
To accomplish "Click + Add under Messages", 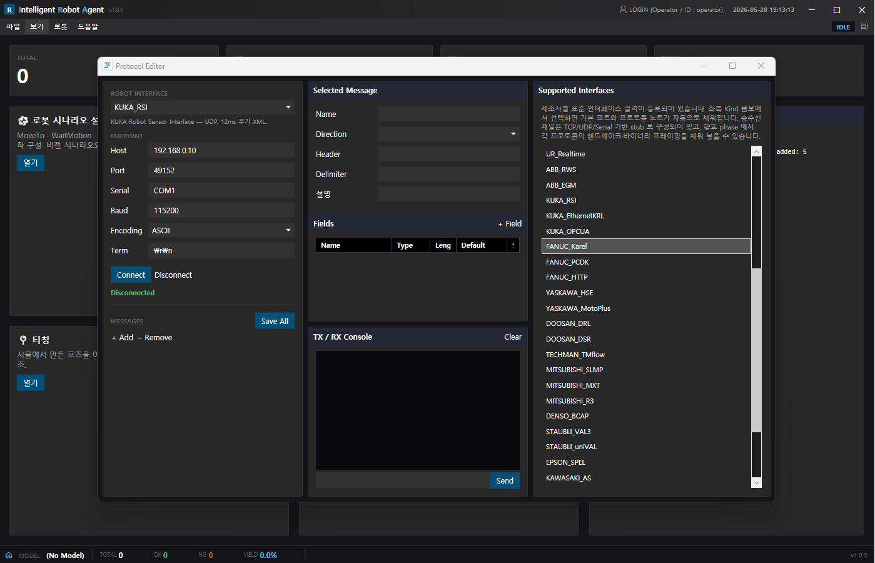I will [x=123, y=337].
